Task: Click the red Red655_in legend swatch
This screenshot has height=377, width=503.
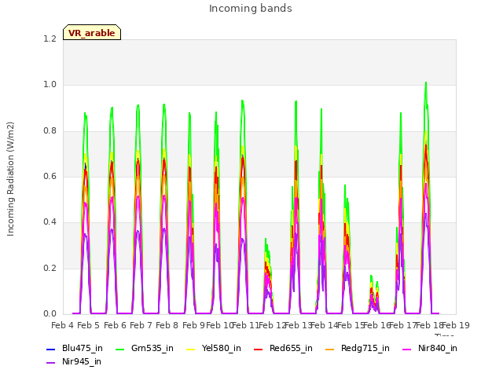Action: coord(259,349)
